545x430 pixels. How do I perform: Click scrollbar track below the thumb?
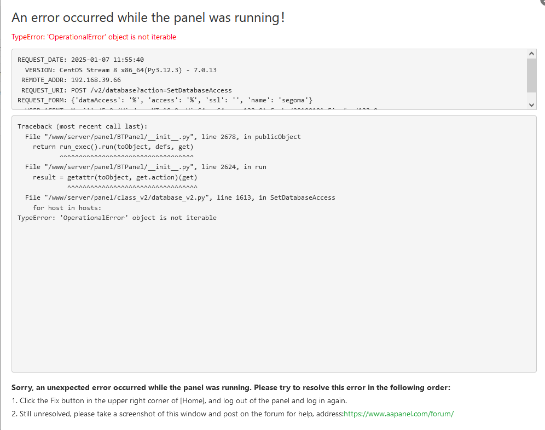[531, 96]
